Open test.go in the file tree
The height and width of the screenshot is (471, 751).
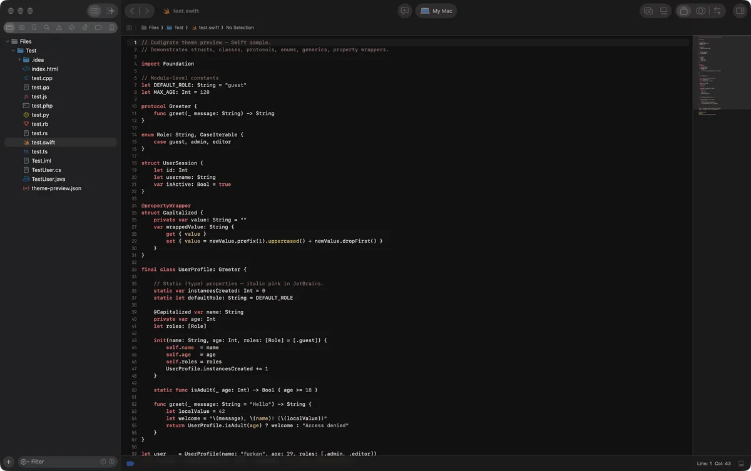click(61, 88)
